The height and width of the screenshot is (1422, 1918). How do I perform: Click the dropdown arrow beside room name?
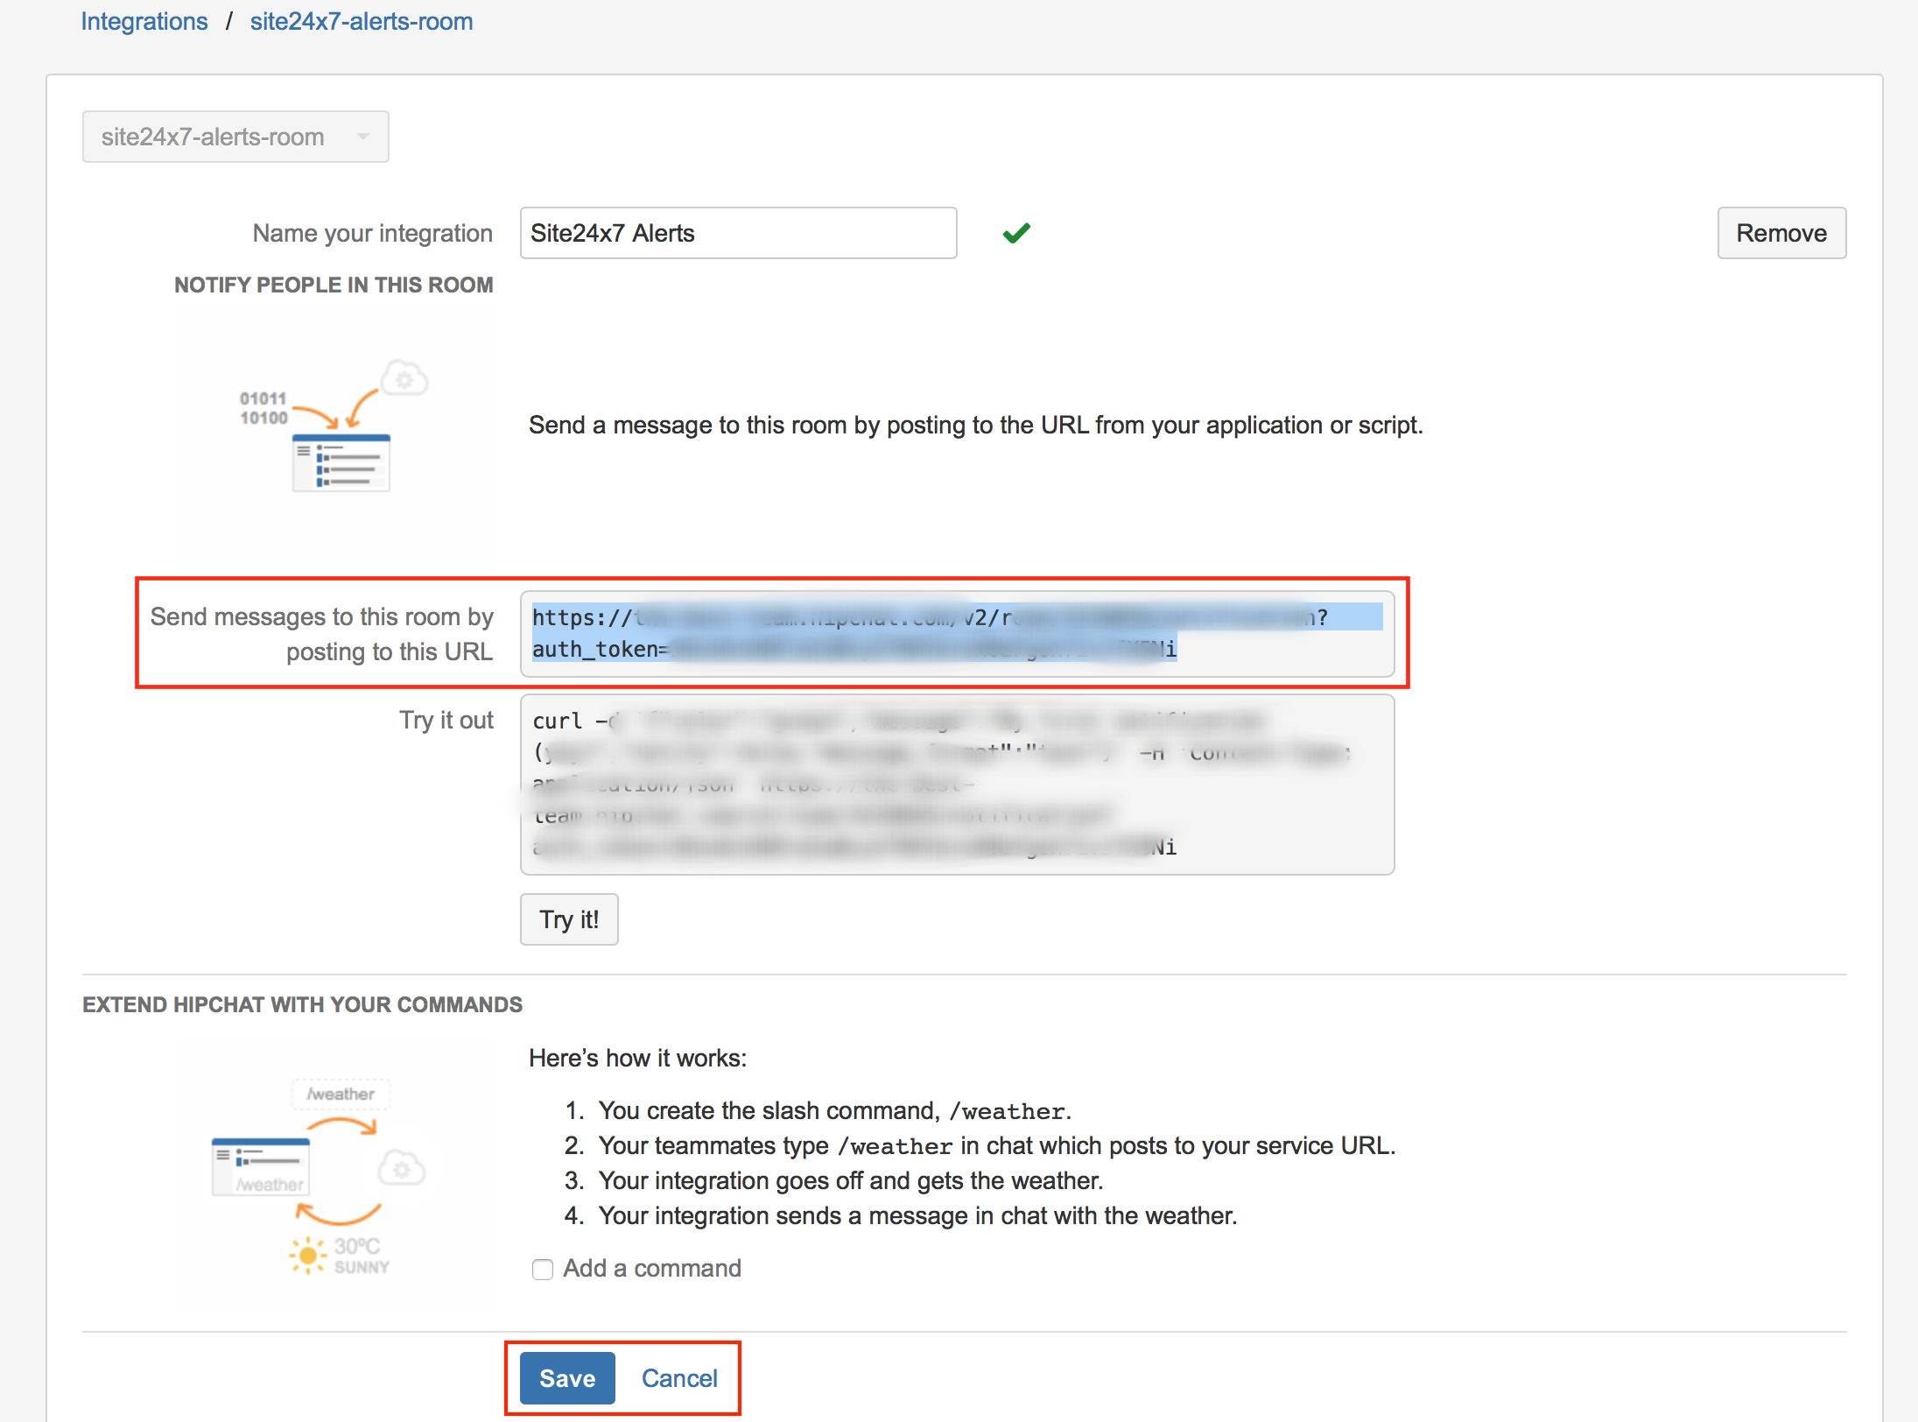[363, 137]
